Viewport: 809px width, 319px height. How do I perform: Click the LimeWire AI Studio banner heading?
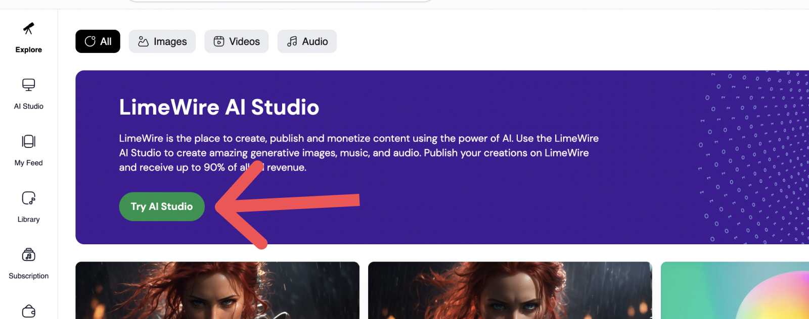point(219,107)
